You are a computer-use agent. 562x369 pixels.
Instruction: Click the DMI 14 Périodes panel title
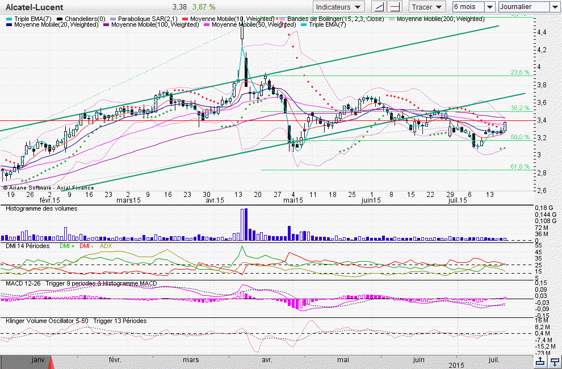[28, 246]
